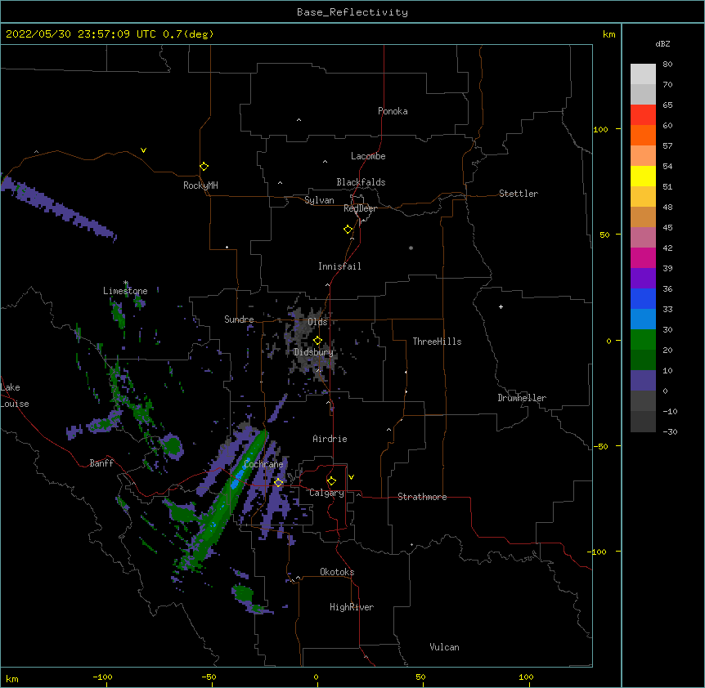Click the green 30 dBZ legend swatch
The image size is (705, 688).
(643, 340)
